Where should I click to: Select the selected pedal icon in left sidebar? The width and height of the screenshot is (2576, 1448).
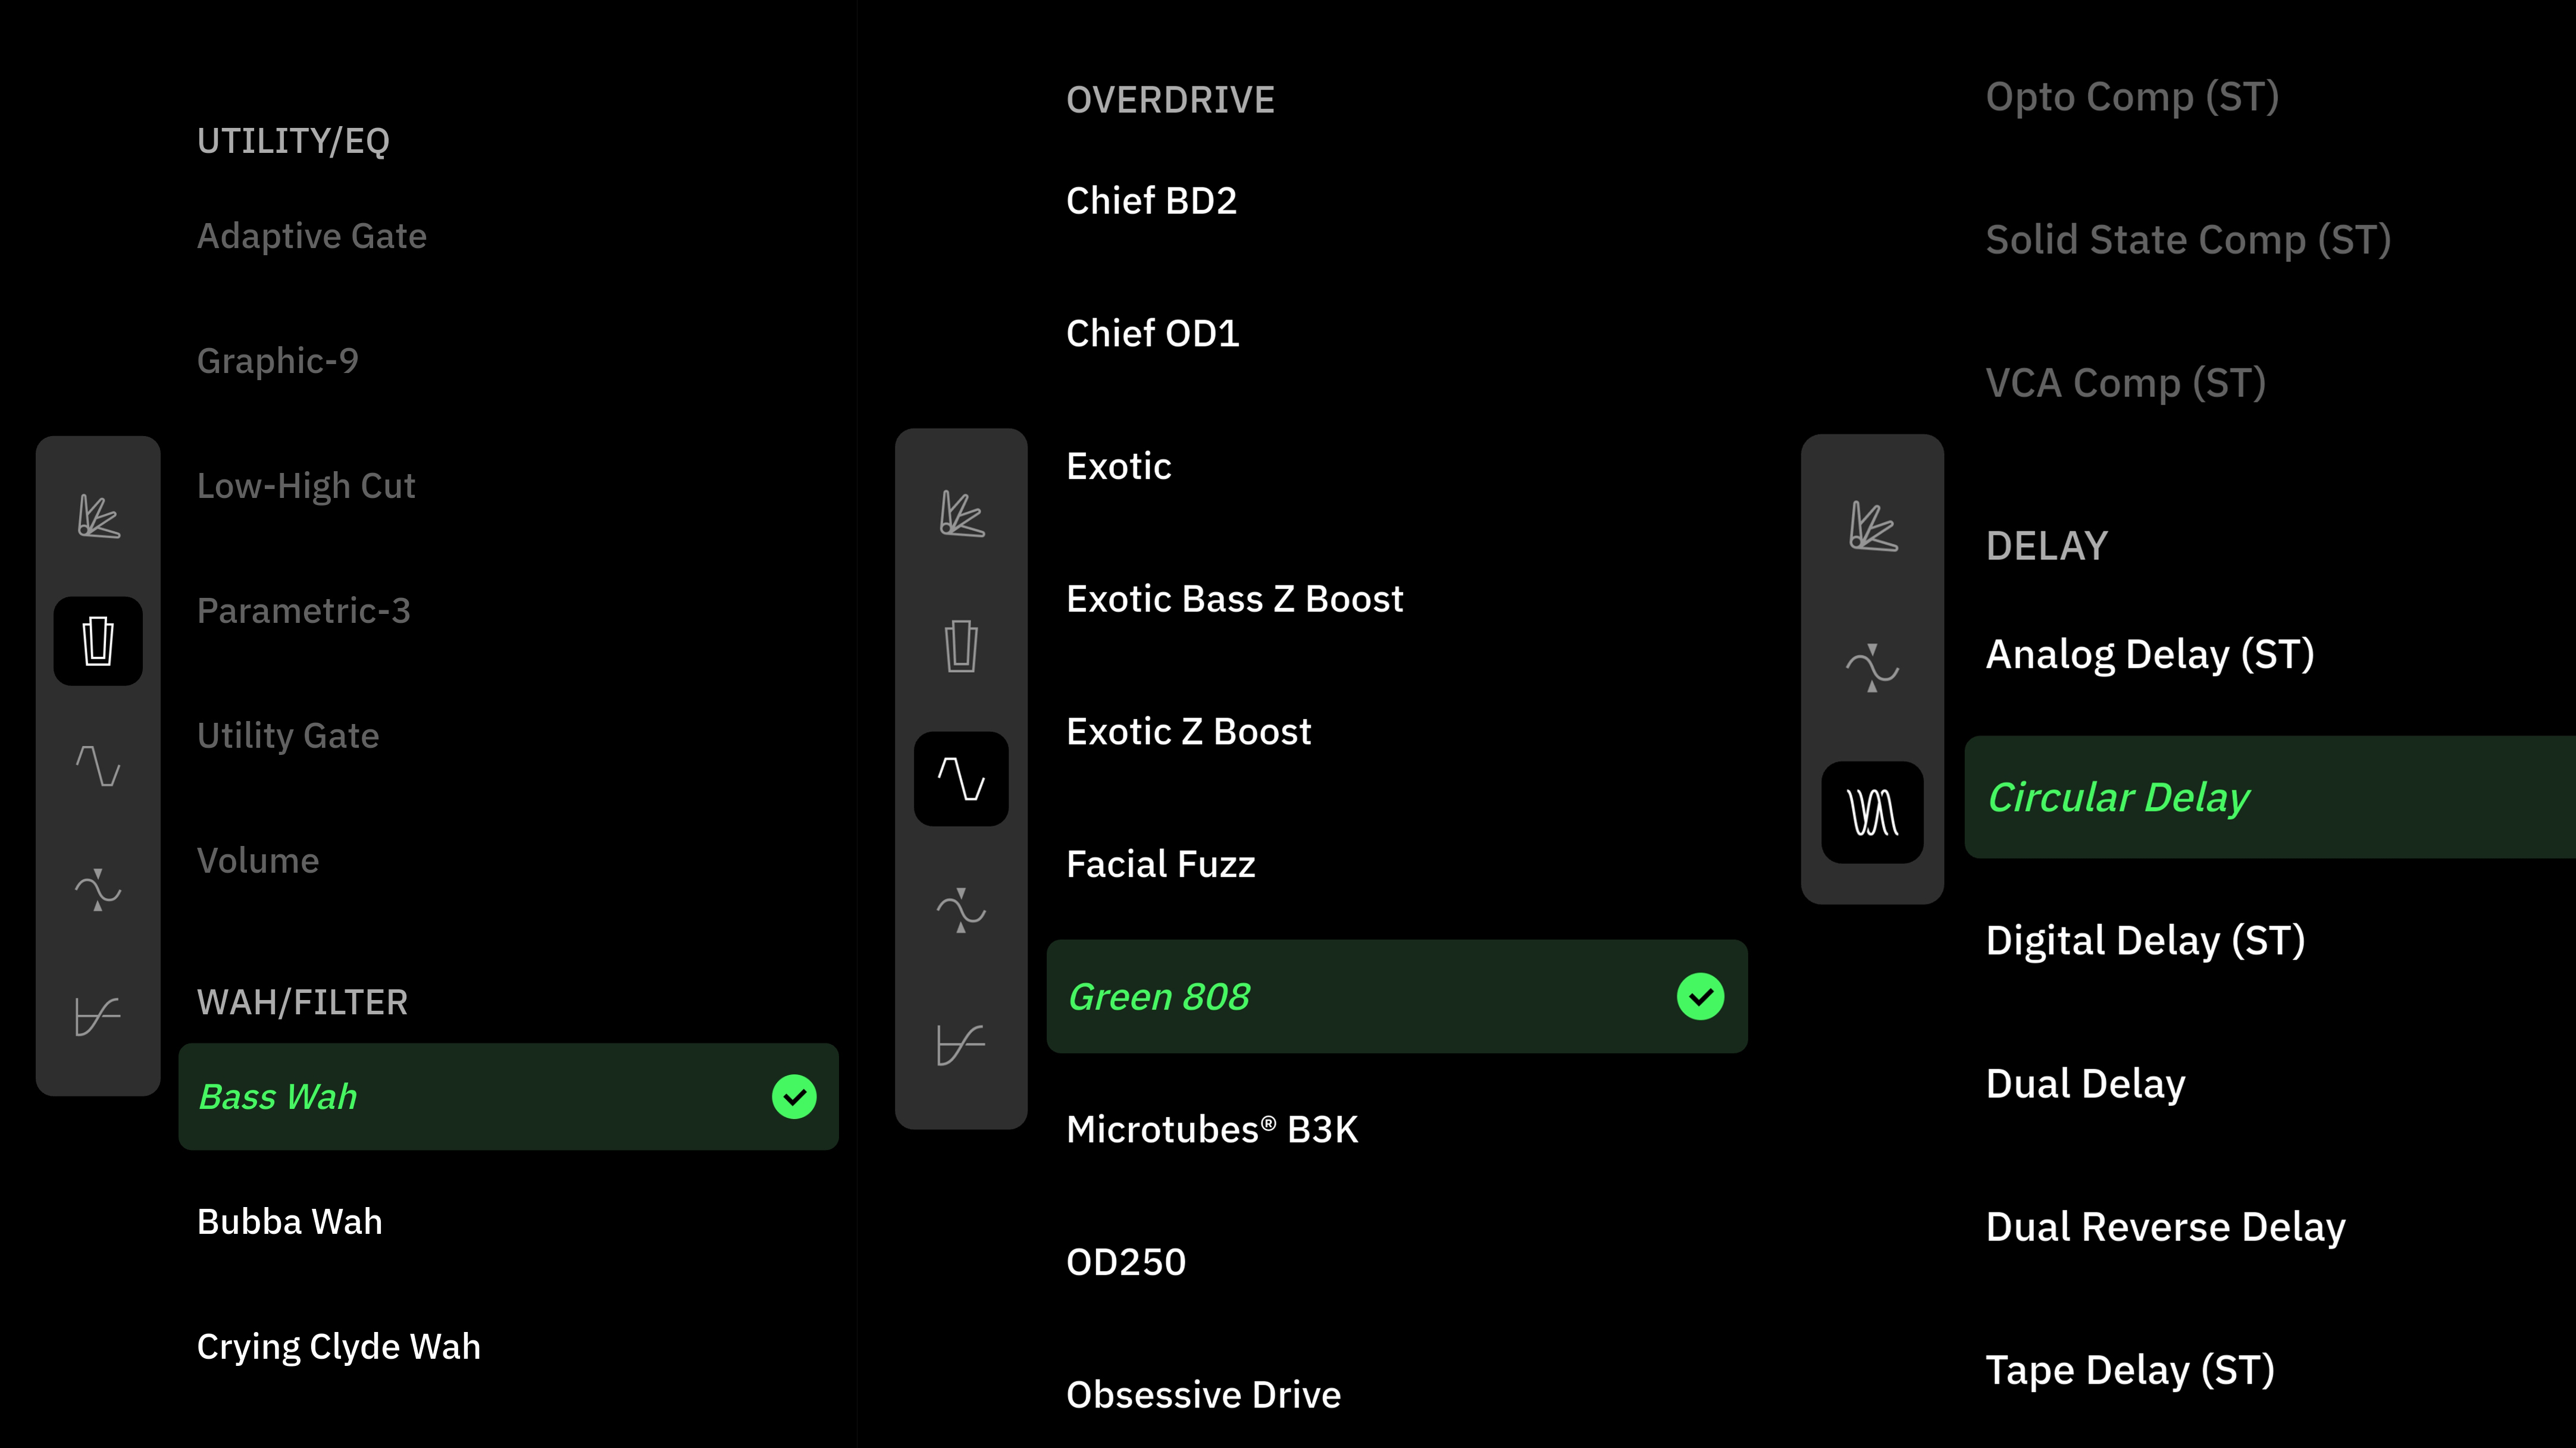pyautogui.click(x=98, y=641)
